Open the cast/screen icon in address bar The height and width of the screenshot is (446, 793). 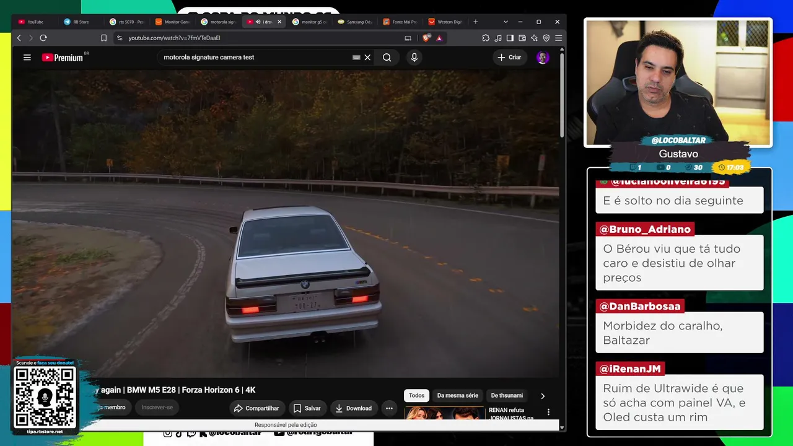click(x=408, y=38)
